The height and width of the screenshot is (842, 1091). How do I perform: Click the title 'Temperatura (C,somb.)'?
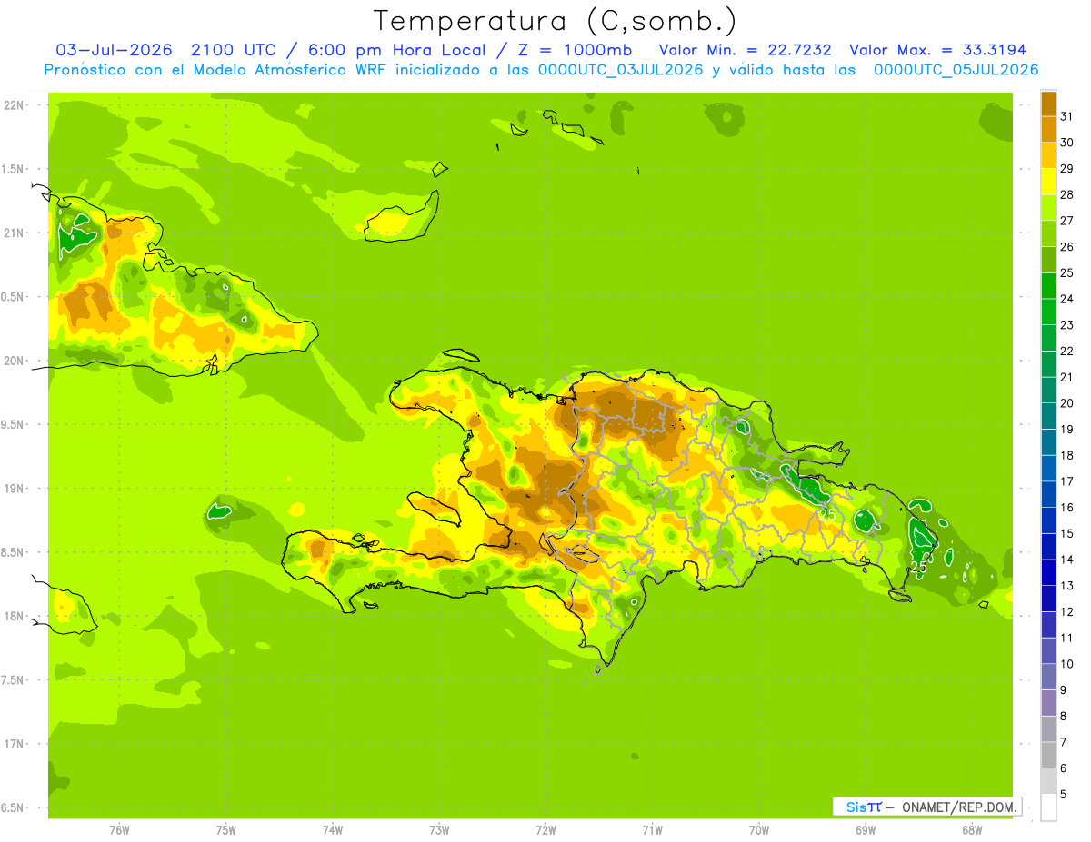[x=556, y=21]
